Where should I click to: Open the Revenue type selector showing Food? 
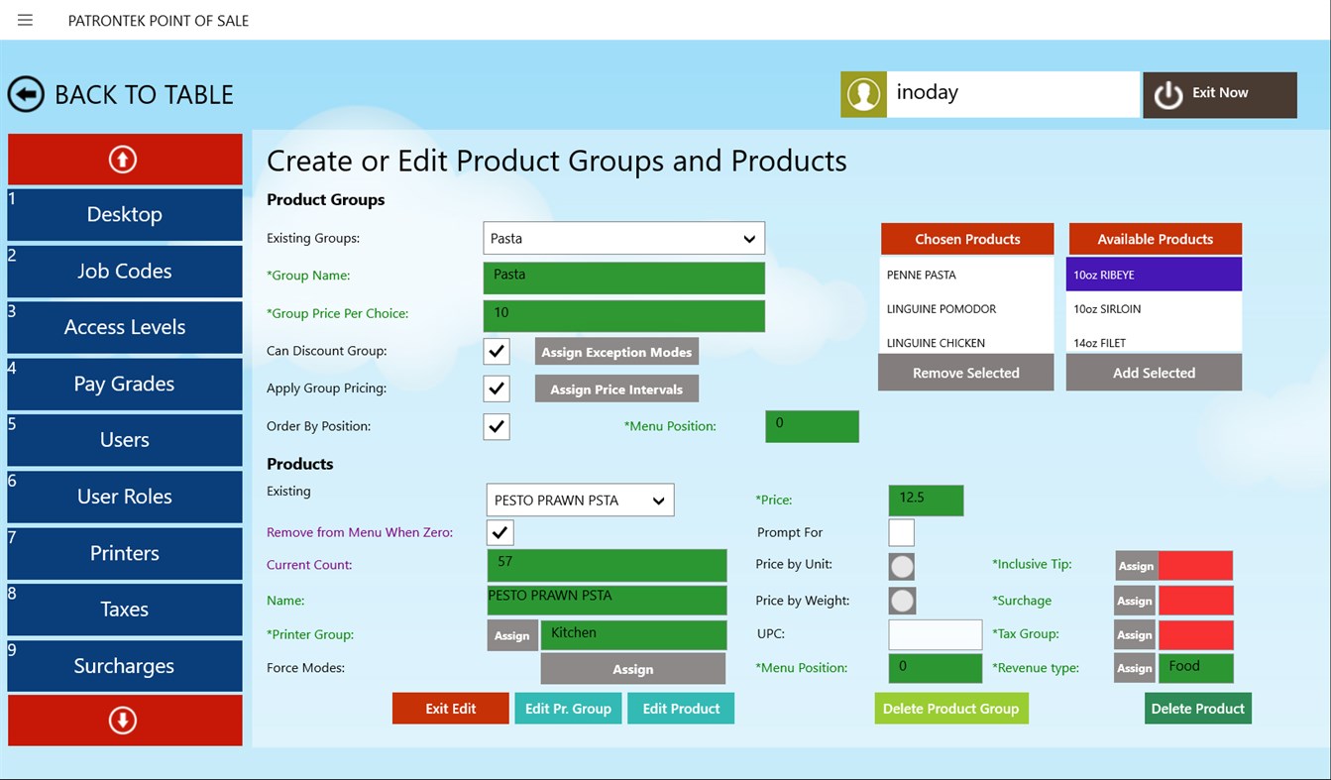pos(1196,667)
